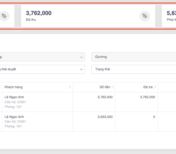Expand the trạng thái duyệt dropdown
This screenshot has height=154, width=176.
[x=42, y=69]
